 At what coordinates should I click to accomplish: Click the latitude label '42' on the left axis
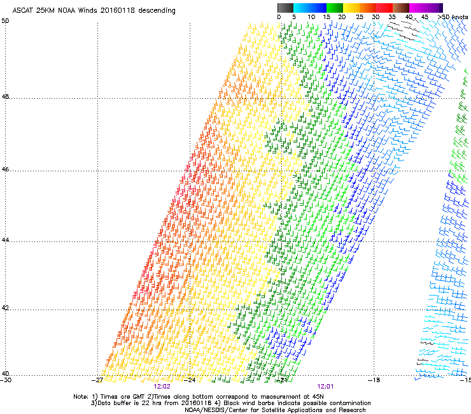point(5,308)
